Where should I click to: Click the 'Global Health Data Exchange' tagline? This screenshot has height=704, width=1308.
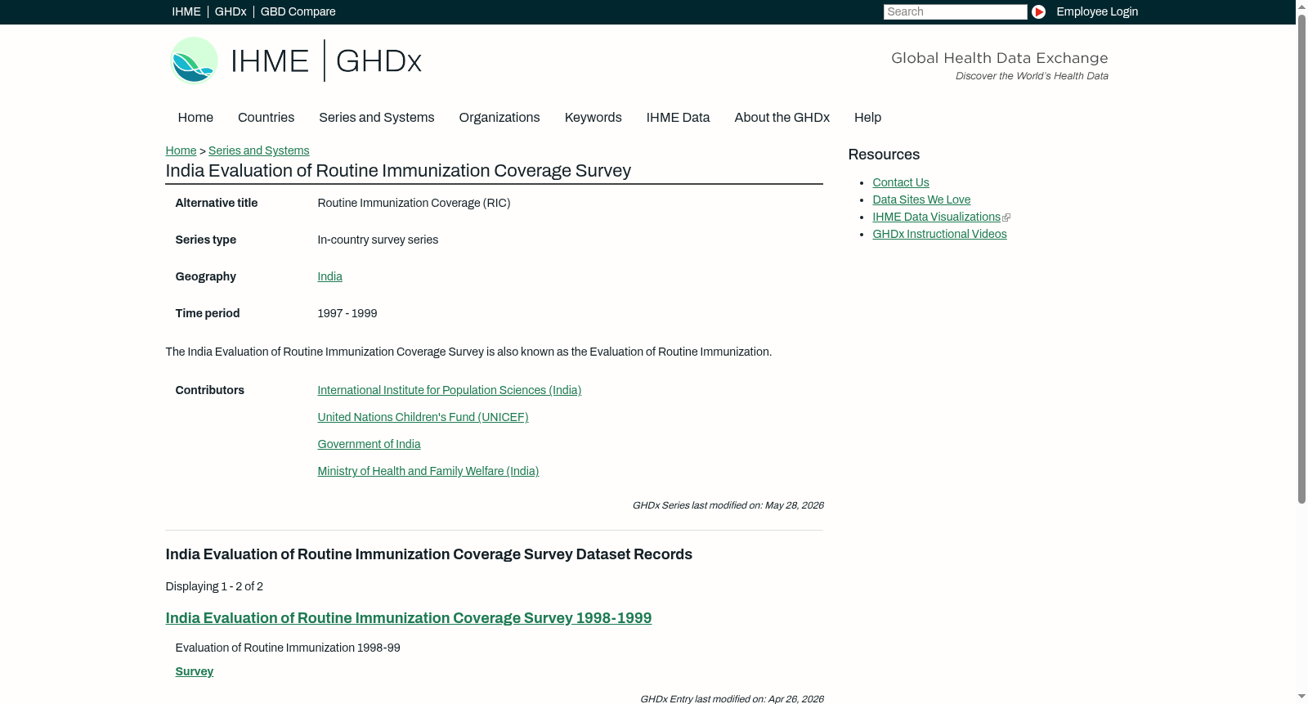pyautogui.click(x=999, y=58)
